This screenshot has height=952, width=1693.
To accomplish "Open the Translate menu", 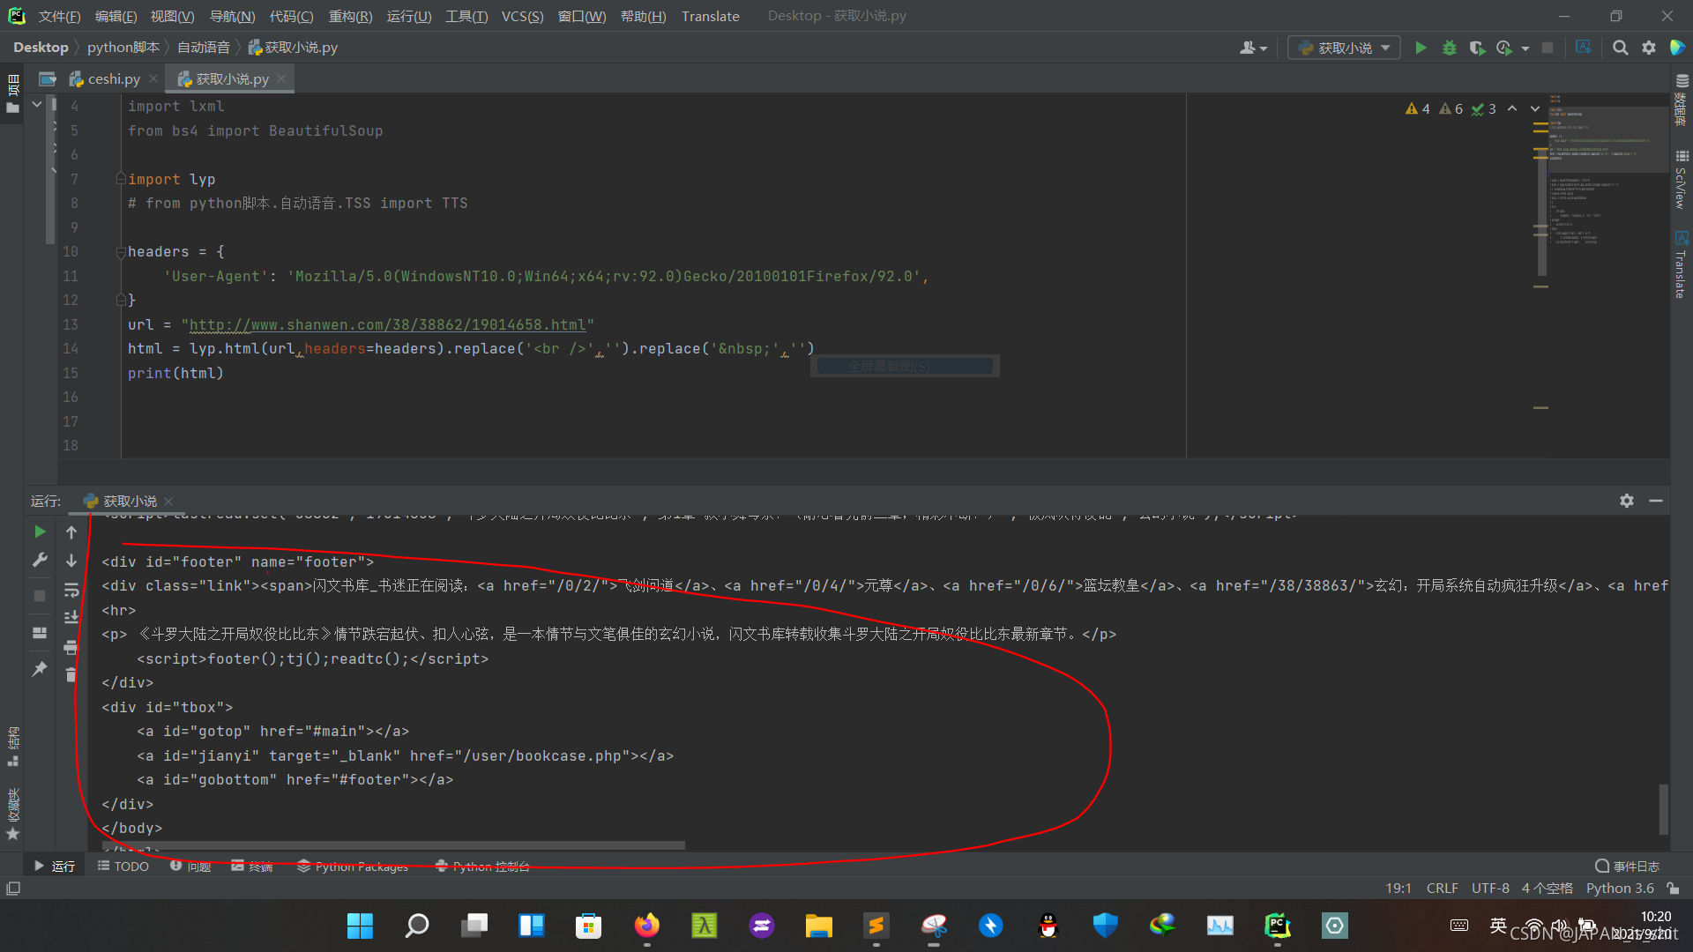I will click(710, 16).
